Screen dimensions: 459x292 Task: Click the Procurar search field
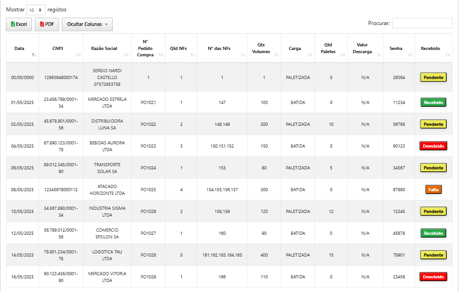point(422,23)
